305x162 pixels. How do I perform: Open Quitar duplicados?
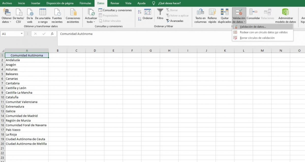click(x=224, y=15)
